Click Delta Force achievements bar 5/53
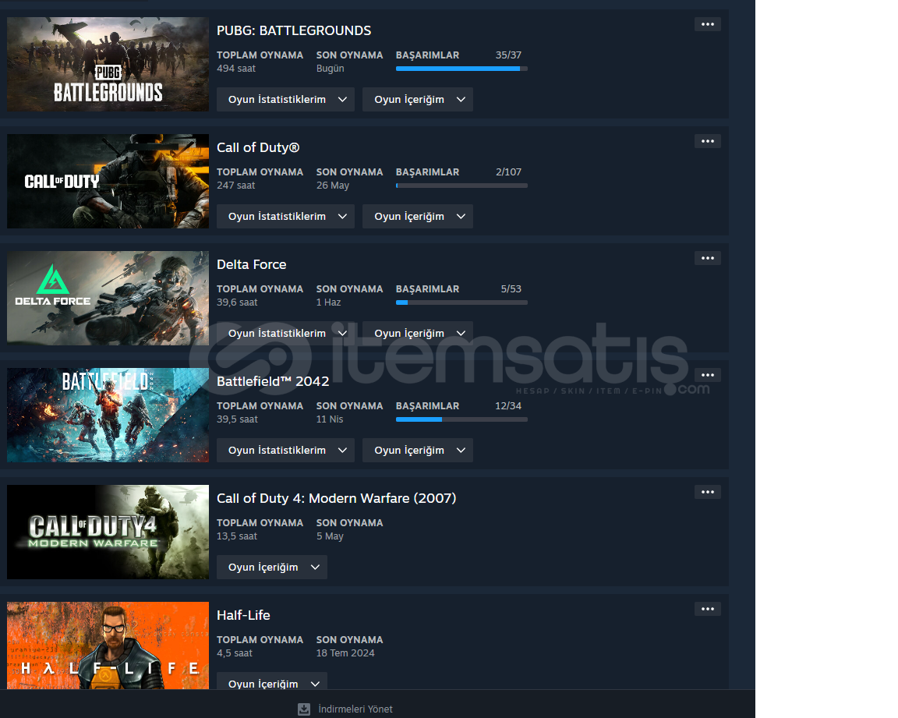The width and height of the screenshot is (898, 718). [461, 302]
